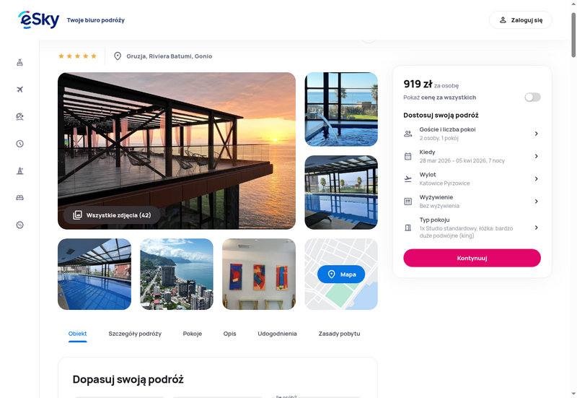Click the location pin next to Gruzja
This screenshot has width=577, height=398.
pyautogui.click(x=118, y=56)
